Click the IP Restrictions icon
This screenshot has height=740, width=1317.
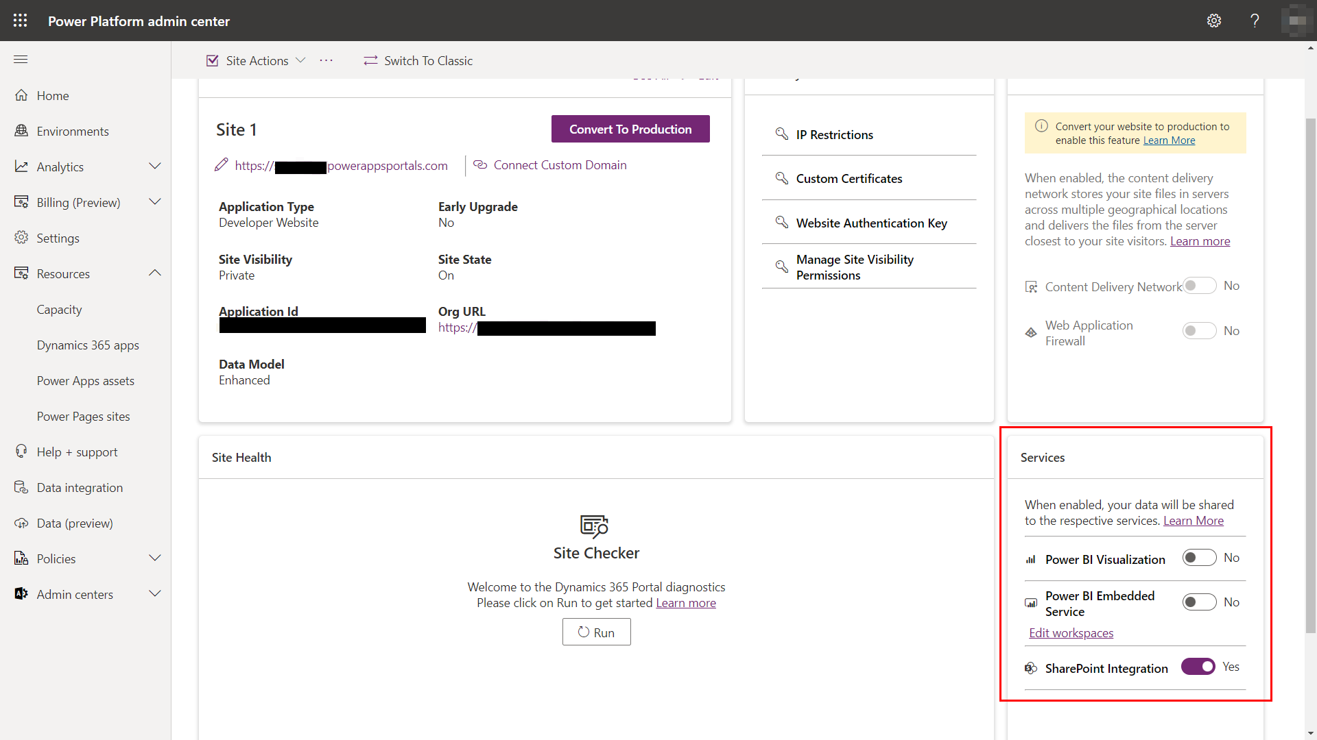tap(781, 134)
